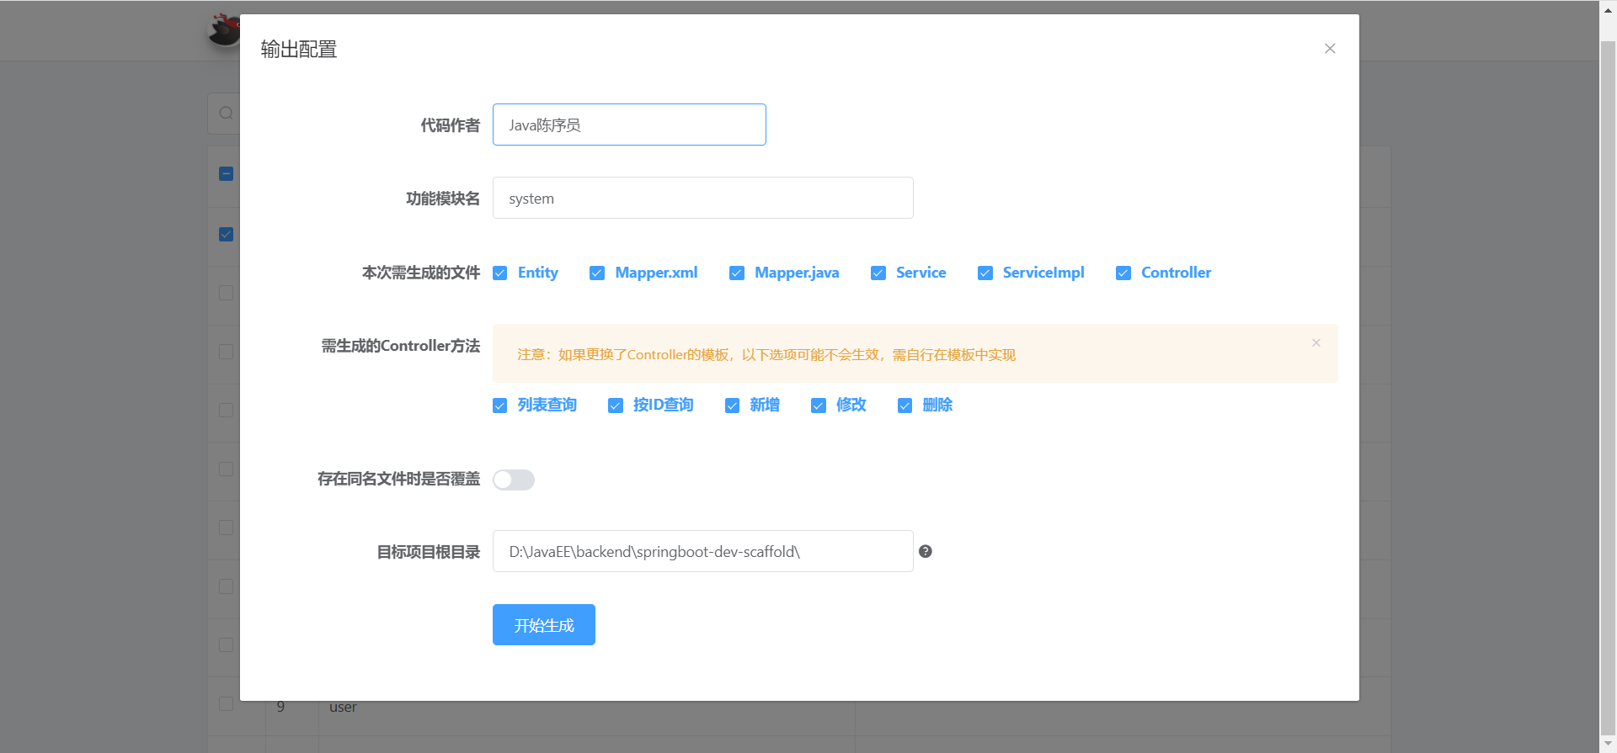Viewport: 1617px width, 753px height.
Task: Click the orange warning note text
Action: (766, 355)
